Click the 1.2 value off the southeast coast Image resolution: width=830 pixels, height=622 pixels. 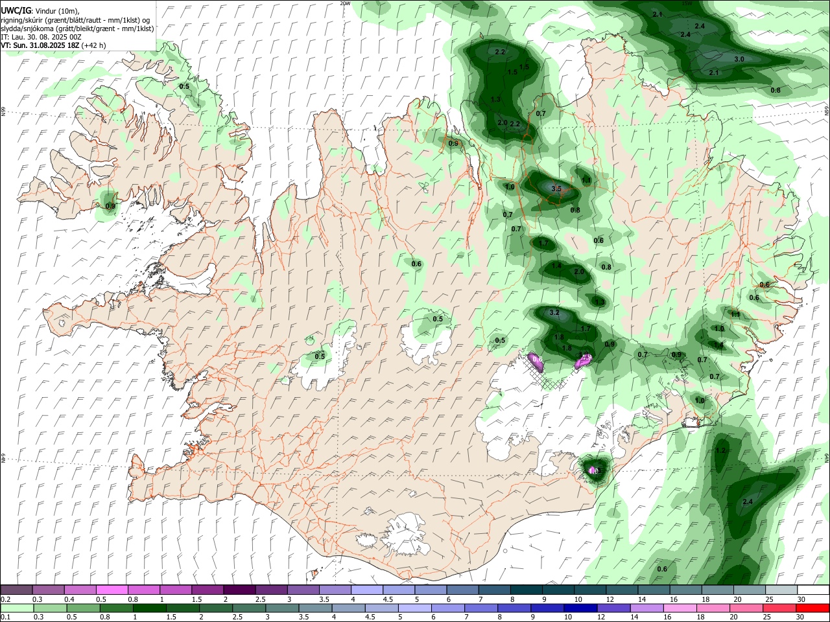pos(720,450)
